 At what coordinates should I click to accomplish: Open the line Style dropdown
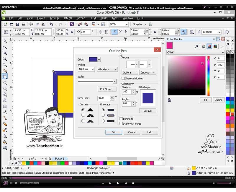coord(114,82)
